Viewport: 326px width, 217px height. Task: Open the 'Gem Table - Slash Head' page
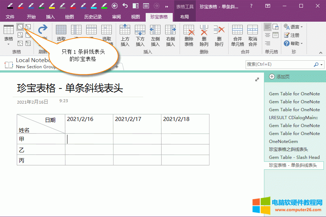click(294, 157)
